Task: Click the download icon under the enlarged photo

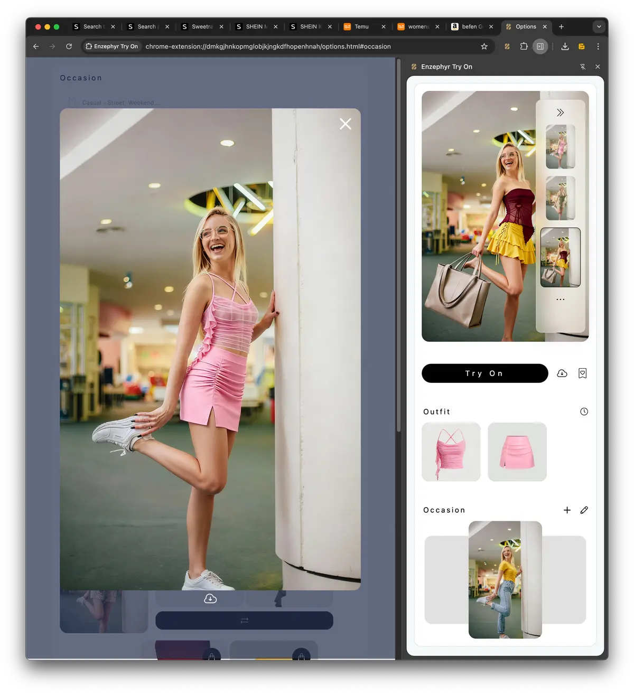Action: (x=210, y=598)
